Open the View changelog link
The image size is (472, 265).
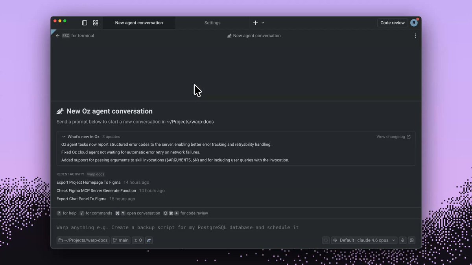tap(393, 137)
